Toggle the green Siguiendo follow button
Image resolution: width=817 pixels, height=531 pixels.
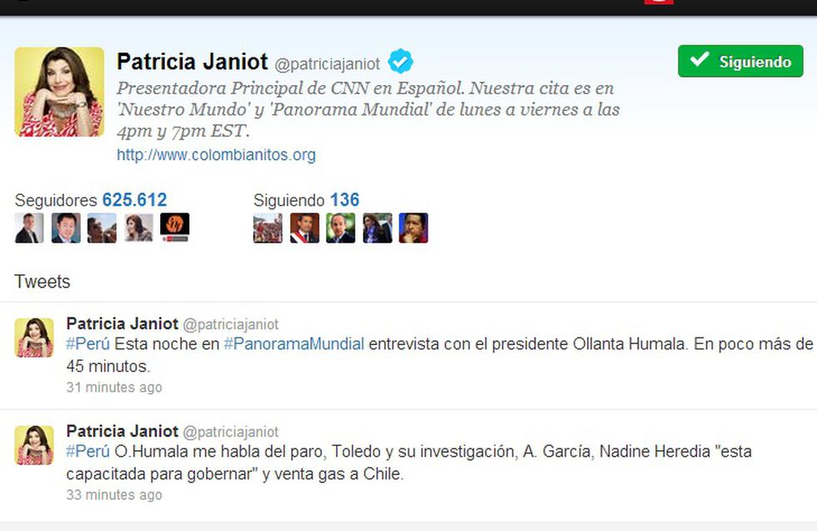click(x=740, y=61)
